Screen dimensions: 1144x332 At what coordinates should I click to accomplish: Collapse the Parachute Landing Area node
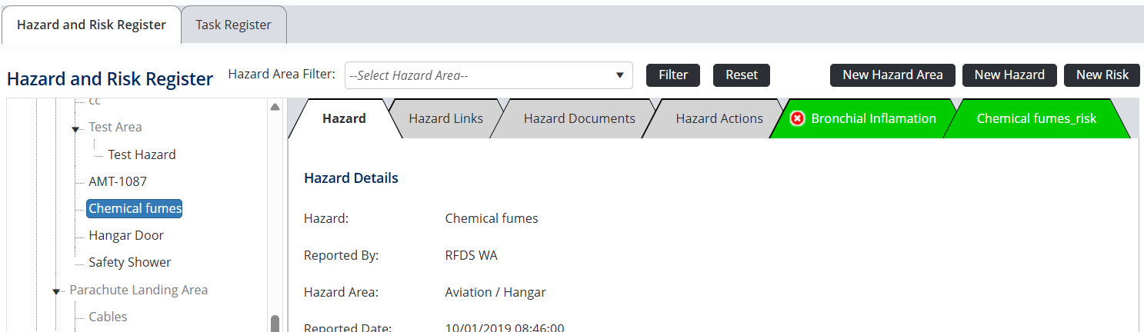[56, 291]
